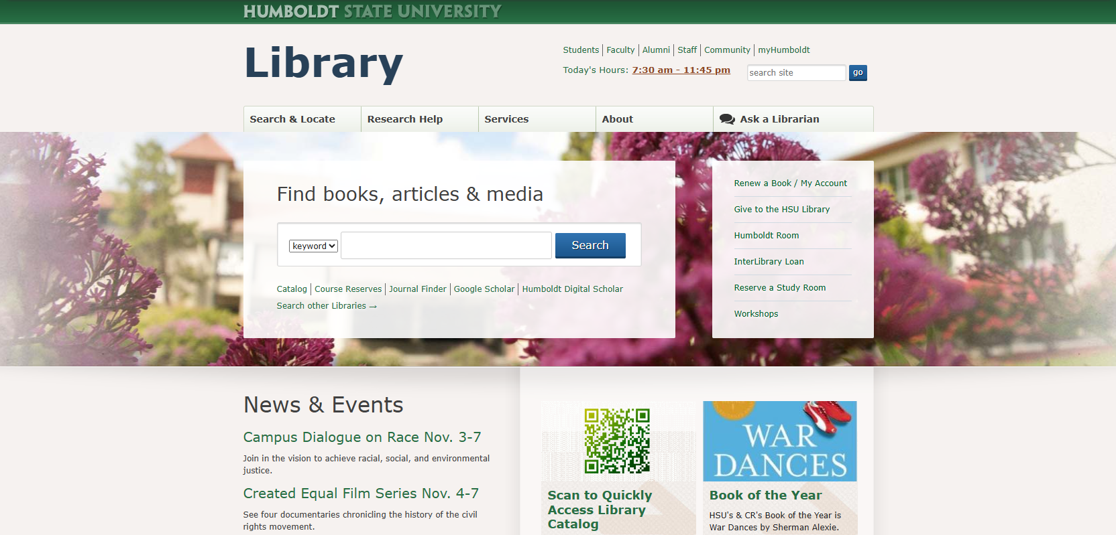Click the 'Join in the vision to achieve racial' description
1116x535 pixels.
click(366, 464)
